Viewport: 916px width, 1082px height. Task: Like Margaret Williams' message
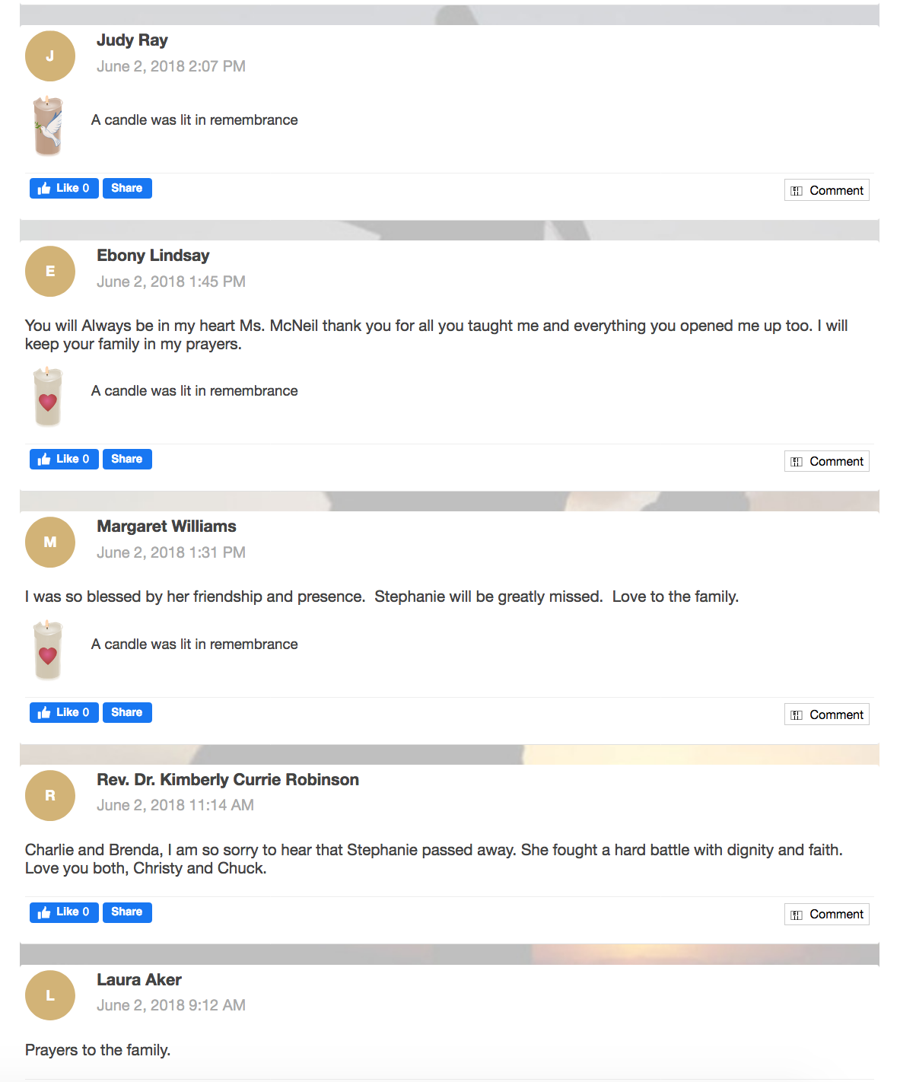64,712
